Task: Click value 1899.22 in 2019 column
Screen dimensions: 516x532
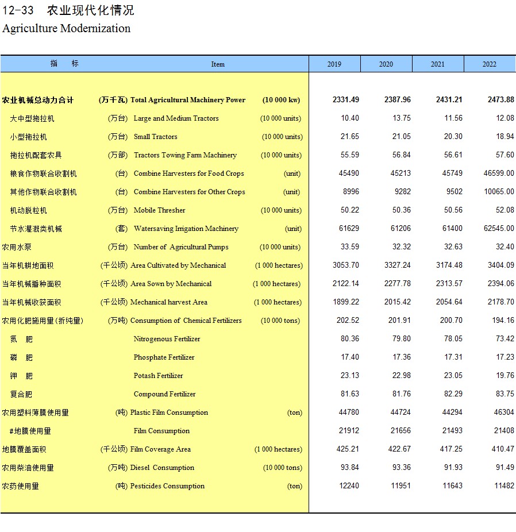Action: 346,302
